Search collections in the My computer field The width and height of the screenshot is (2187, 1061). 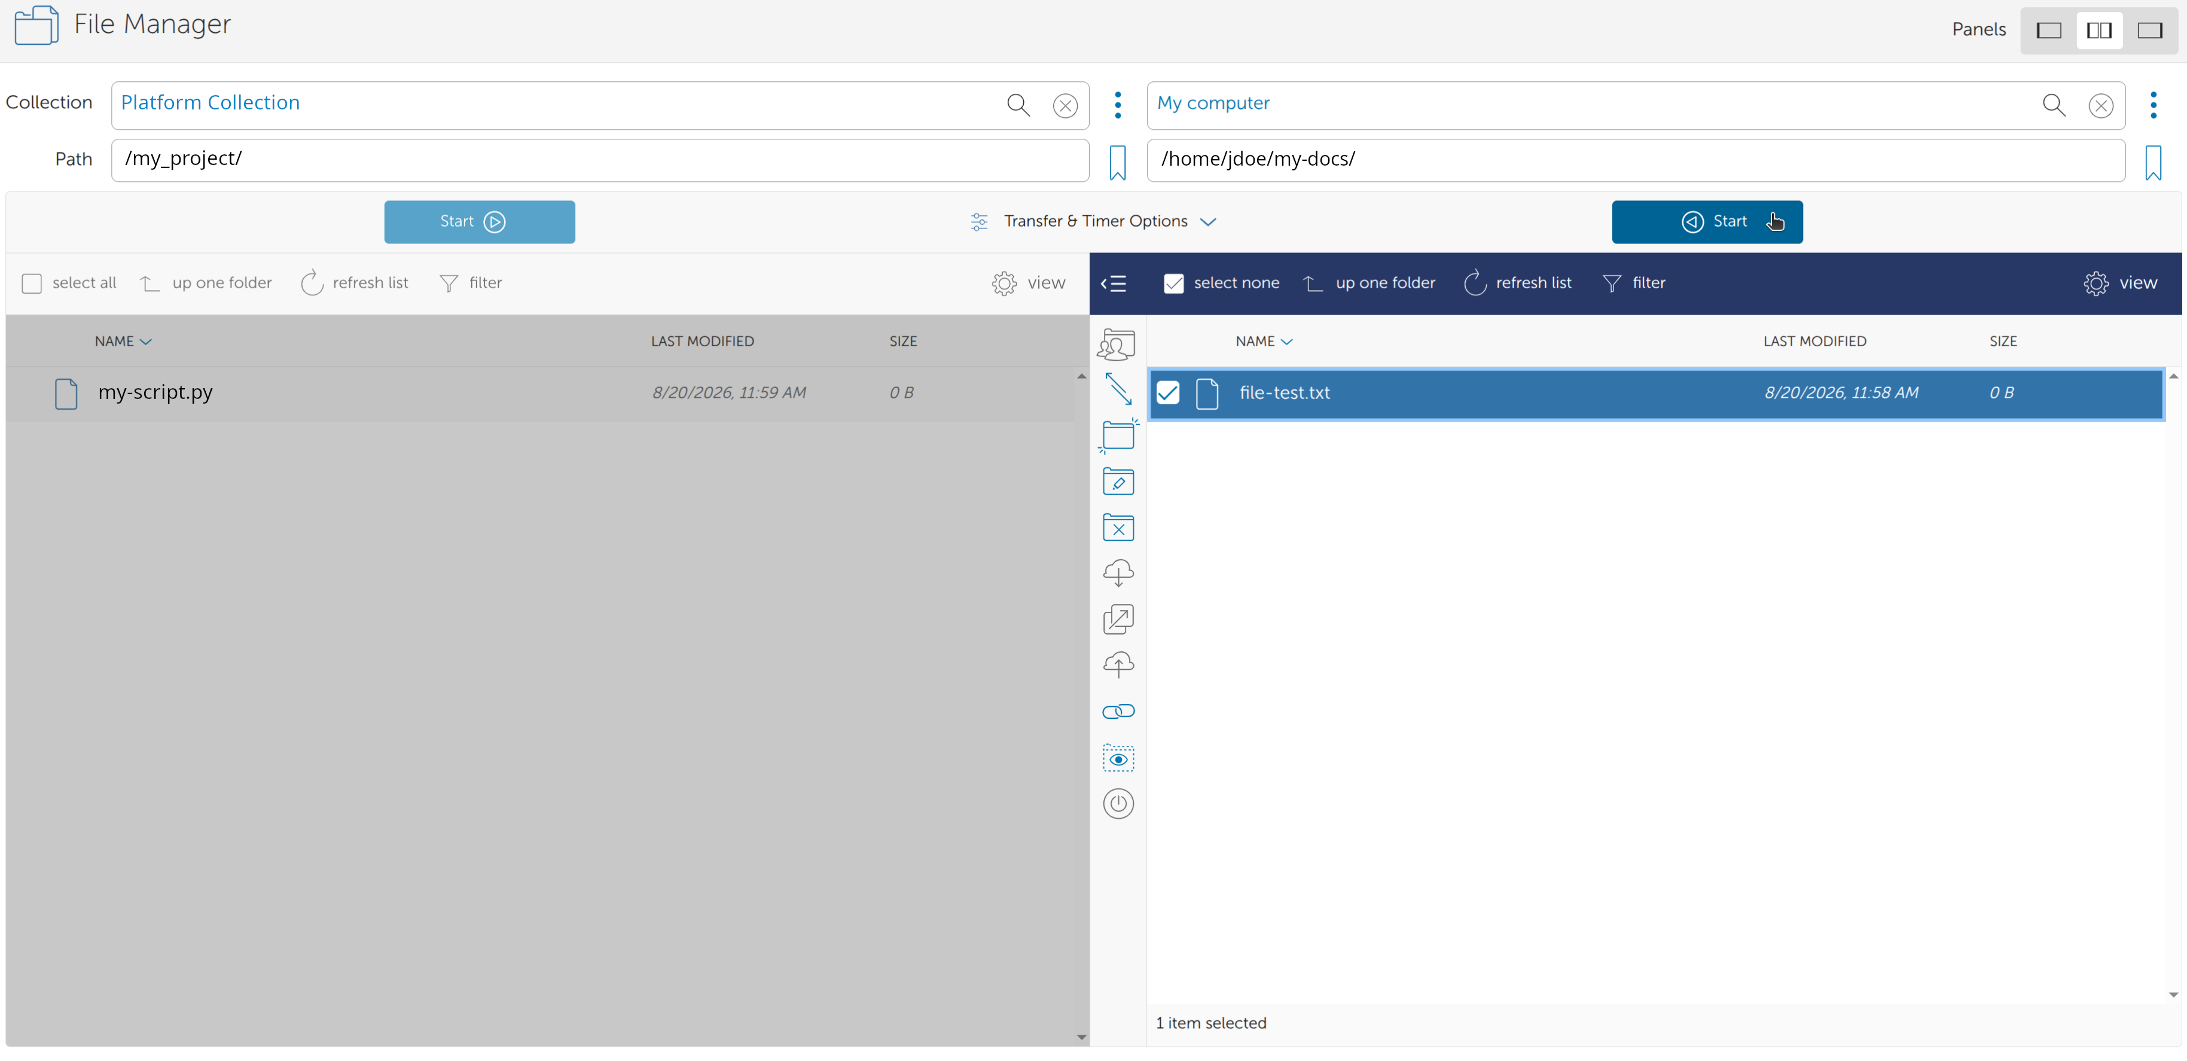click(x=2054, y=105)
